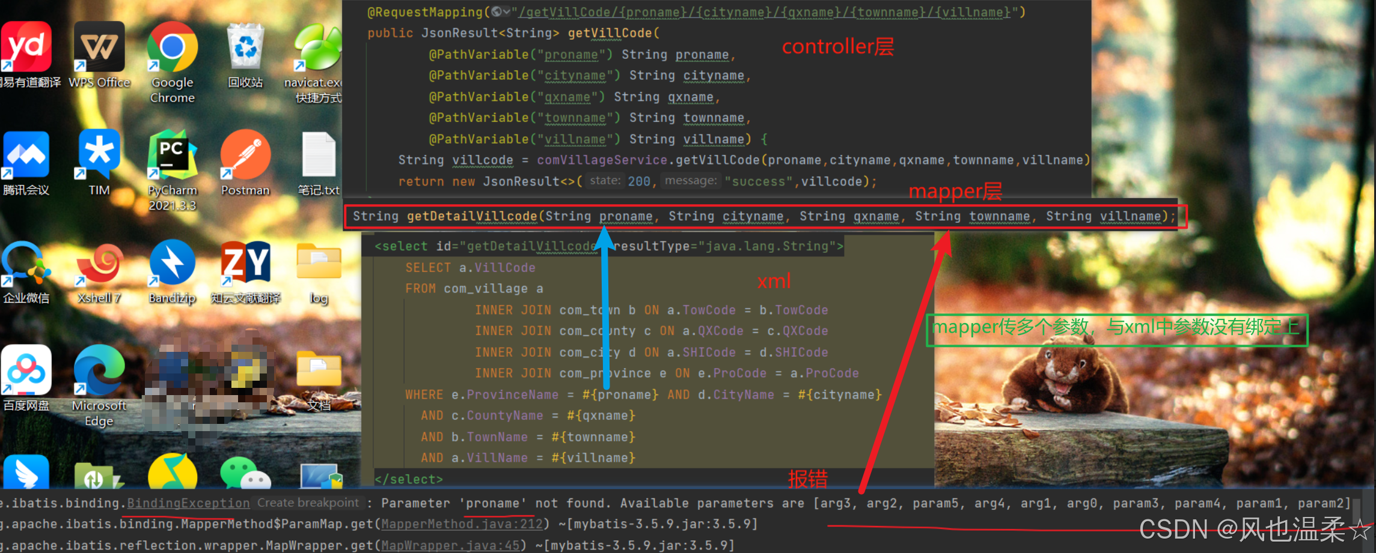Launch PyCharm 2021.3.3 shortcut

pyautogui.click(x=173, y=155)
